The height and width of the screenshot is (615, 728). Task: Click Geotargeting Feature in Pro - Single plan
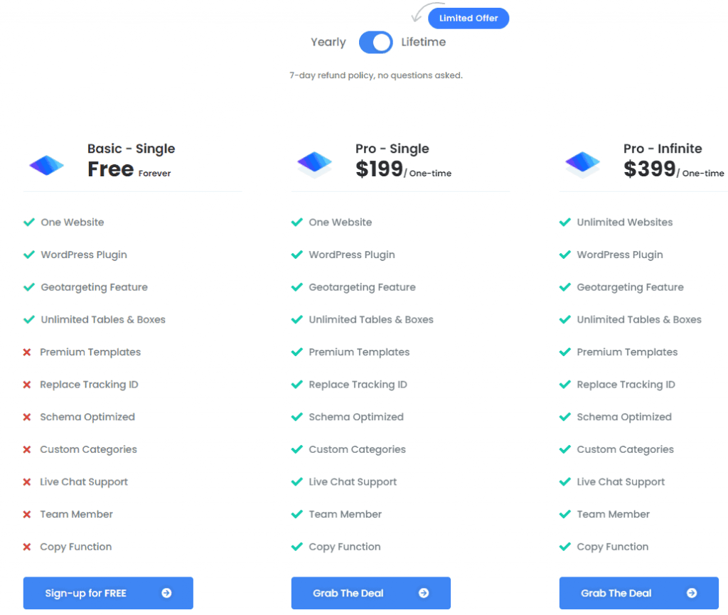[362, 287]
